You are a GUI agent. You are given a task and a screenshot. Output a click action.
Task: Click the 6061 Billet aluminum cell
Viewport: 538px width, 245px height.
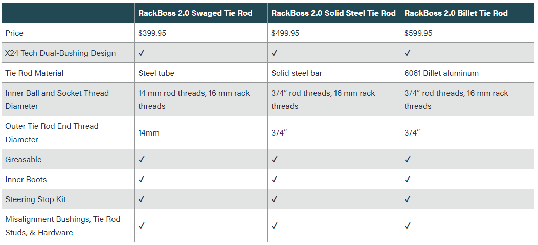click(x=441, y=73)
